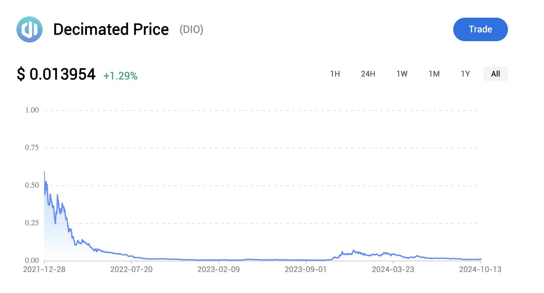Click the Decimated Price heading
544x293 pixels.
click(x=111, y=29)
